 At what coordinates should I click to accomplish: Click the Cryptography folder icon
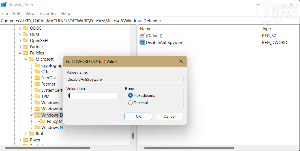[x=37, y=65]
